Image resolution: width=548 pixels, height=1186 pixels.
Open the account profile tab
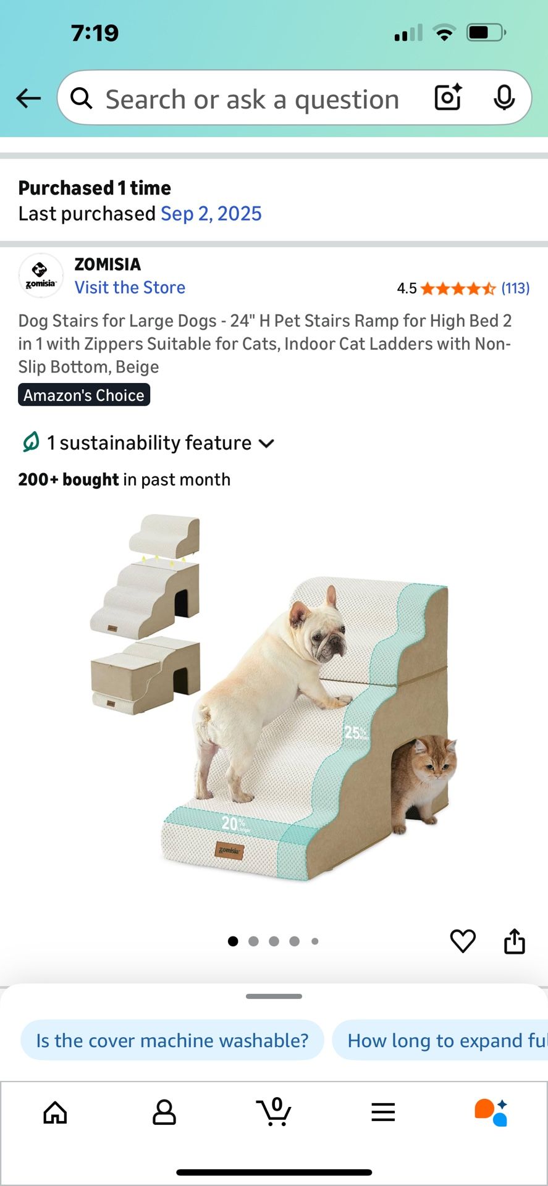(x=164, y=1112)
